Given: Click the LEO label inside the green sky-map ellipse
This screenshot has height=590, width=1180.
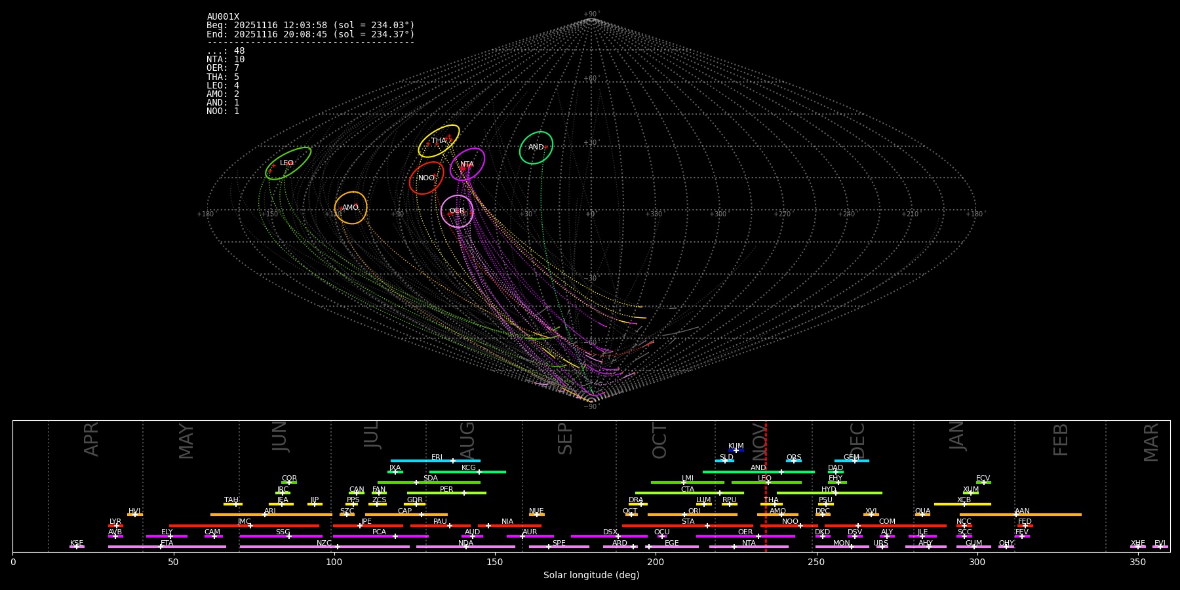Looking at the screenshot, I should (286, 163).
